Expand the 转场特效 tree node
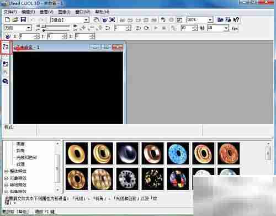The image size is (276, 216). point(6,185)
